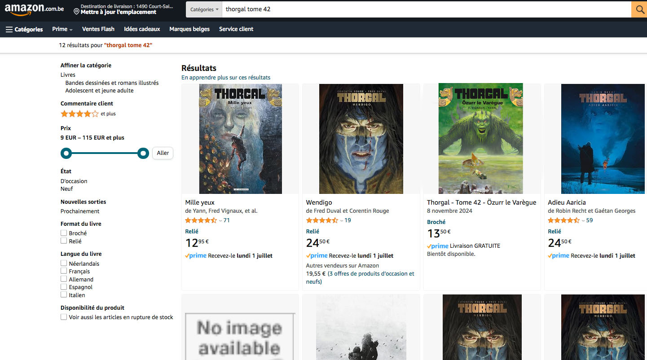The width and height of the screenshot is (647, 360).
Task: Open the search Catégories dropdown
Action: [x=204, y=9]
